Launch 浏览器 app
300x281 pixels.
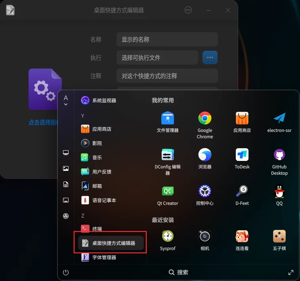(x=205, y=159)
